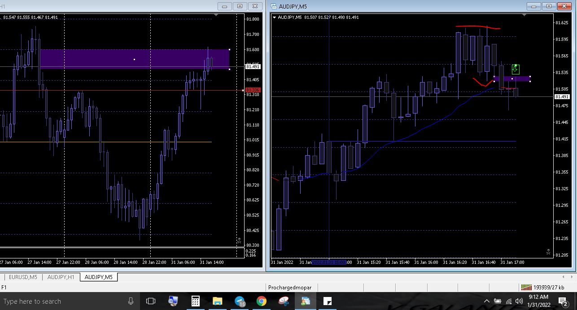Open the clock showing 9:12 AM
The width and height of the screenshot is (577, 310).
tap(538, 301)
